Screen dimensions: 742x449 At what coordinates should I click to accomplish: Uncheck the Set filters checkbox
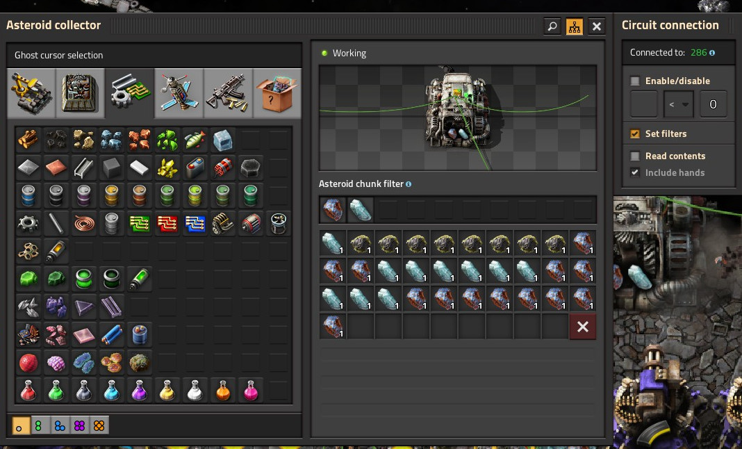pos(635,134)
